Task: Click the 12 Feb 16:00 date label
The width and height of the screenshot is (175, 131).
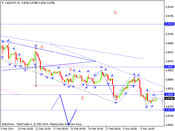Action: 43,129
